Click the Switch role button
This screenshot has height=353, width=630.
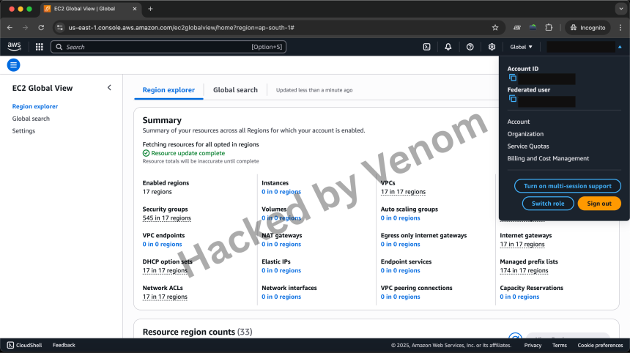point(548,203)
